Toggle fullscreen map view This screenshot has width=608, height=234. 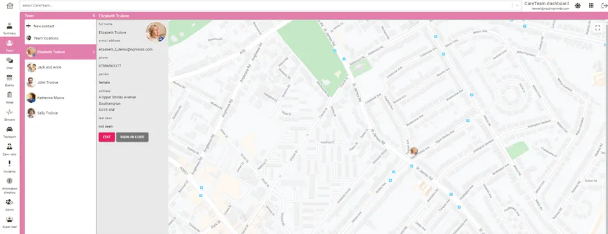point(598,28)
